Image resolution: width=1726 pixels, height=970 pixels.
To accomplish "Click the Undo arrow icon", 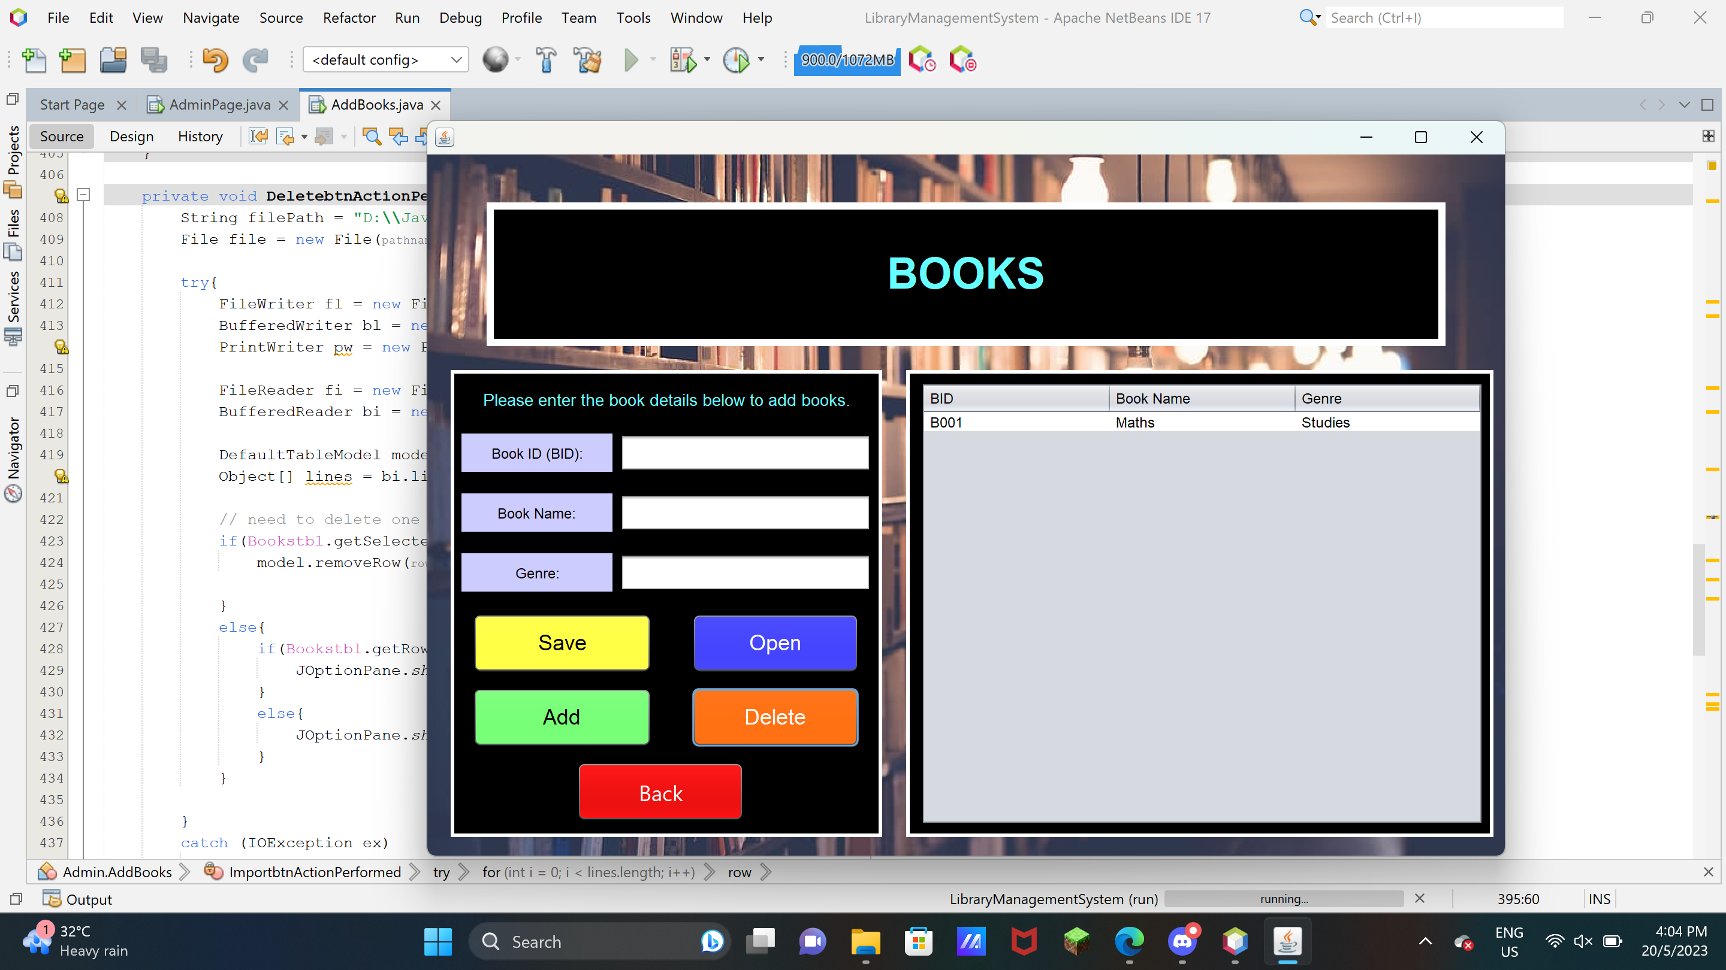I will coord(215,60).
